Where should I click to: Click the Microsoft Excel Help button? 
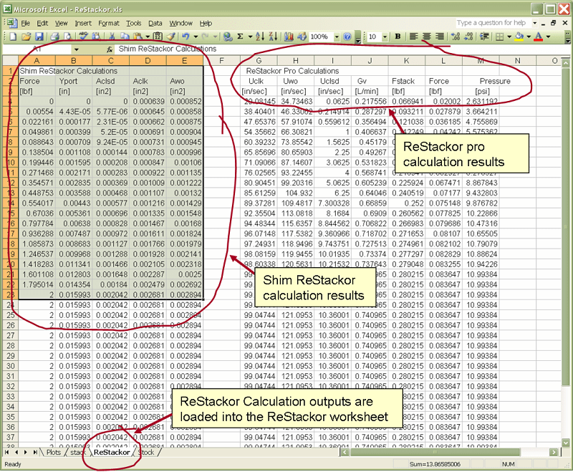tap(347, 34)
